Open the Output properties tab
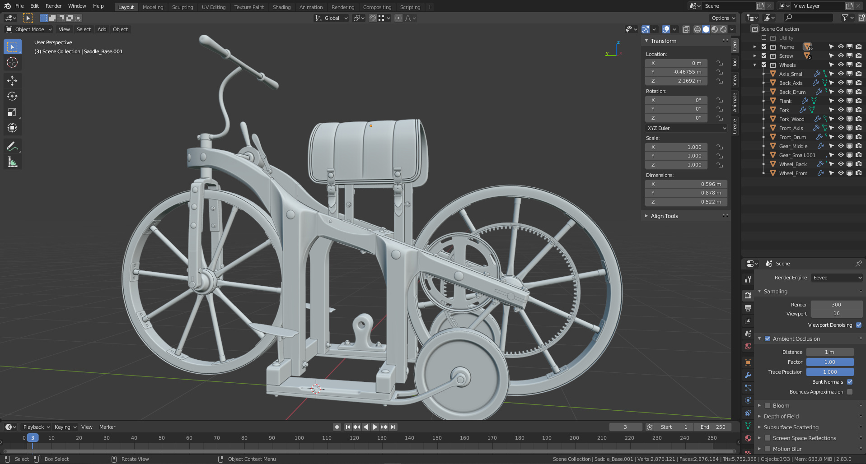866x464 pixels. coord(748,308)
